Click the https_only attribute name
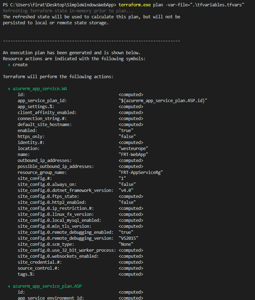This screenshot has height=300, width=255. 31,136
